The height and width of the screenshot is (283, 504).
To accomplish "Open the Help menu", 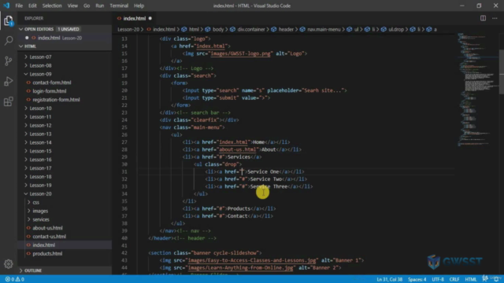I will click(139, 6).
